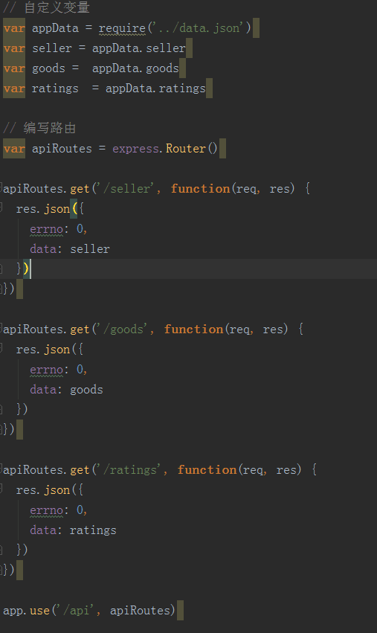
Task: Click 'apiRoutes.get' of the /goods route
Action: click(46, 330)
